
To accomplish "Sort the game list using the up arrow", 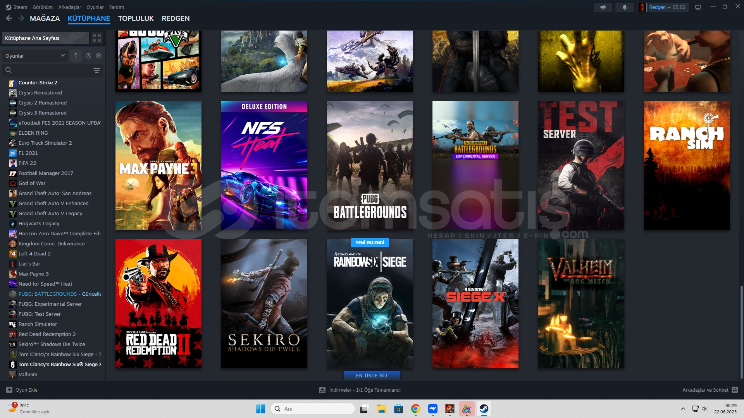I will coord(76,56).
